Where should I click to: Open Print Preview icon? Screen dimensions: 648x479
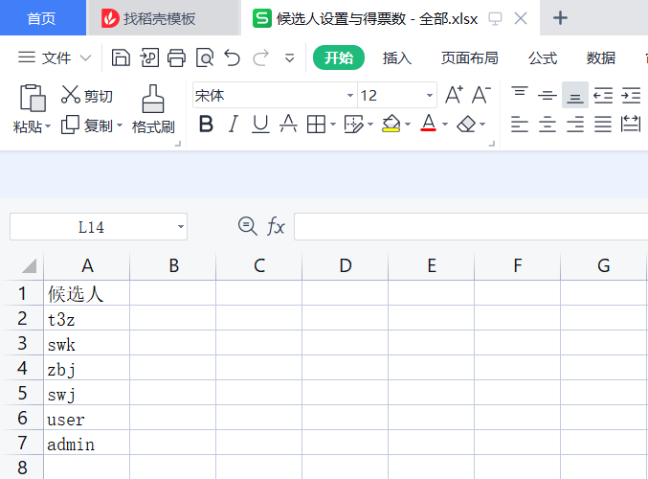[205, 57]
